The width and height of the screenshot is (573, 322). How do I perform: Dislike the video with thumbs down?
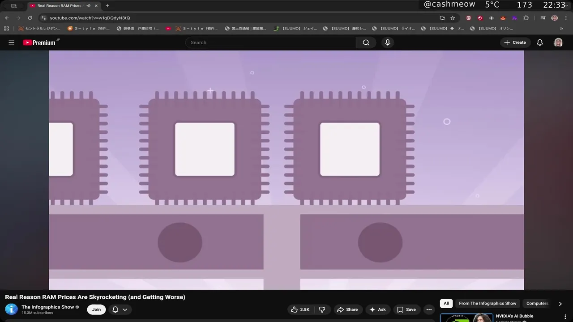[322, 309]
